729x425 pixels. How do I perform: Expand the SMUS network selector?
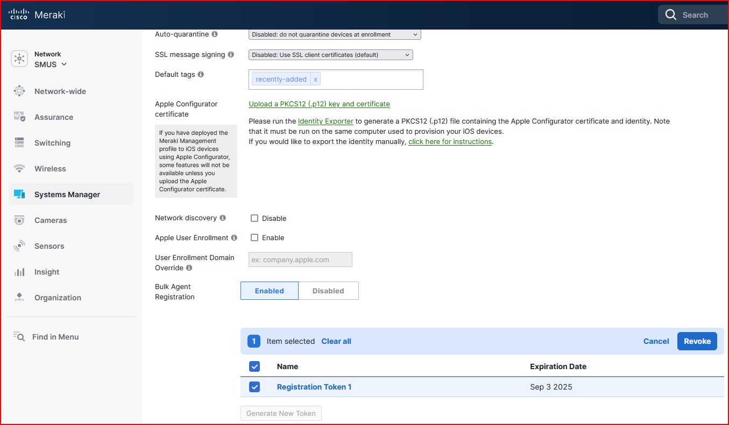pyautogui.click(x=51, y=64)
